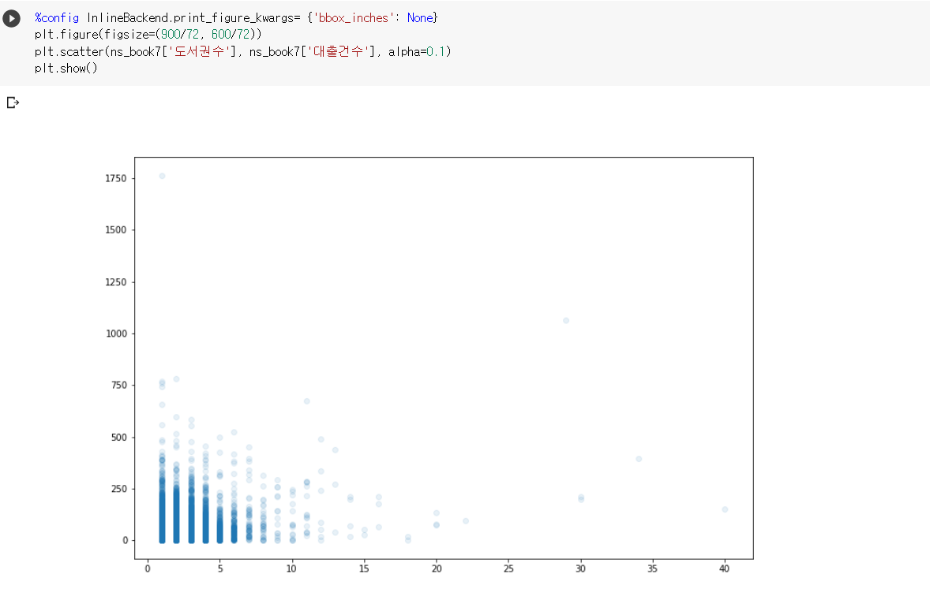930x600 pixels.
Task: Click the '도서권수' string in code
Action: coord(199,51)
